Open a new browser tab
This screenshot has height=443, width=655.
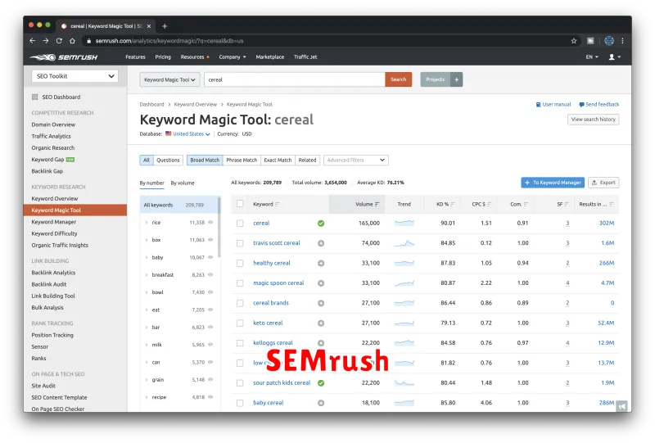click(165, 25)
